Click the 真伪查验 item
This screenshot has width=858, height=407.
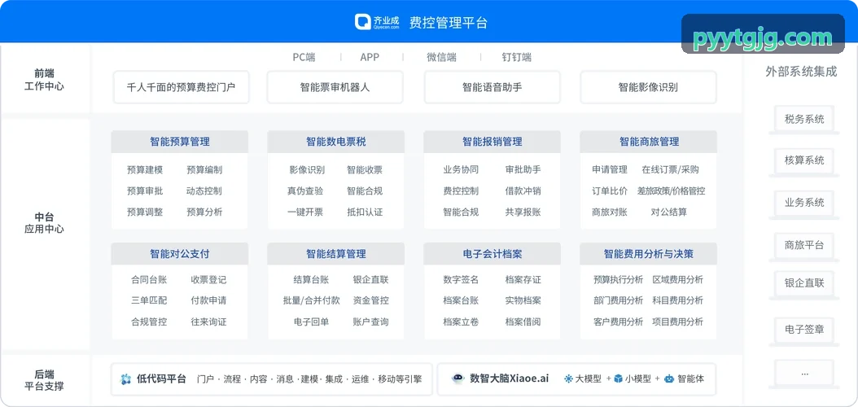[x=304, y=191]
